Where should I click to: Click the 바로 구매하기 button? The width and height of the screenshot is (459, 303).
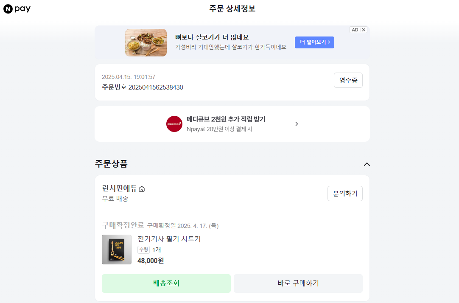pos(298,283)
